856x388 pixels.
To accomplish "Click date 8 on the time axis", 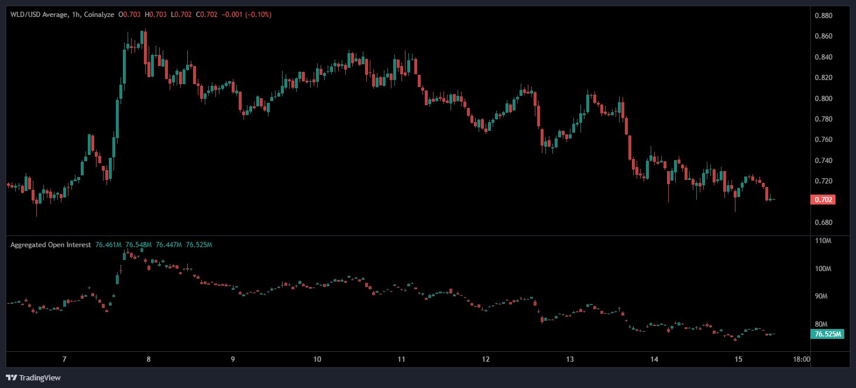I will [149, 359].
